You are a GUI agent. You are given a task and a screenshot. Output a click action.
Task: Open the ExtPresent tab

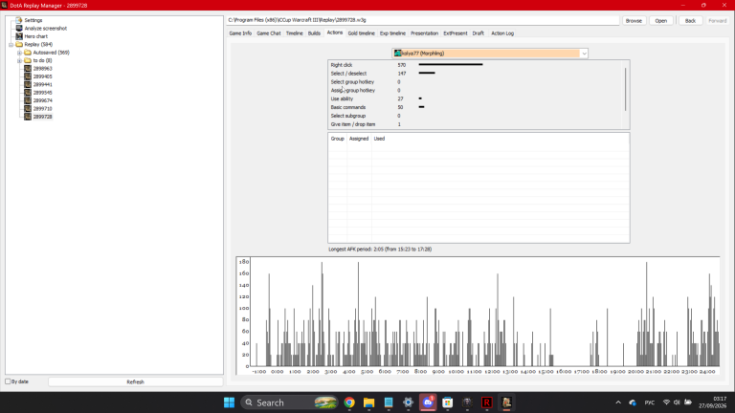tap(456, 33)
